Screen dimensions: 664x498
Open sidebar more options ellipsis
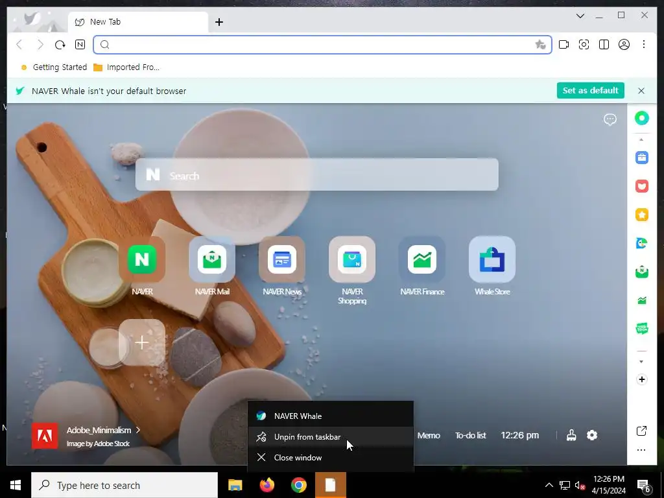(x=641, y=450)
